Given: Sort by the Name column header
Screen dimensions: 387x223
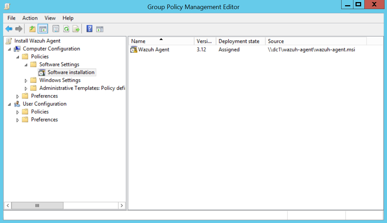Looking at the screenshot, I should 161,41.
